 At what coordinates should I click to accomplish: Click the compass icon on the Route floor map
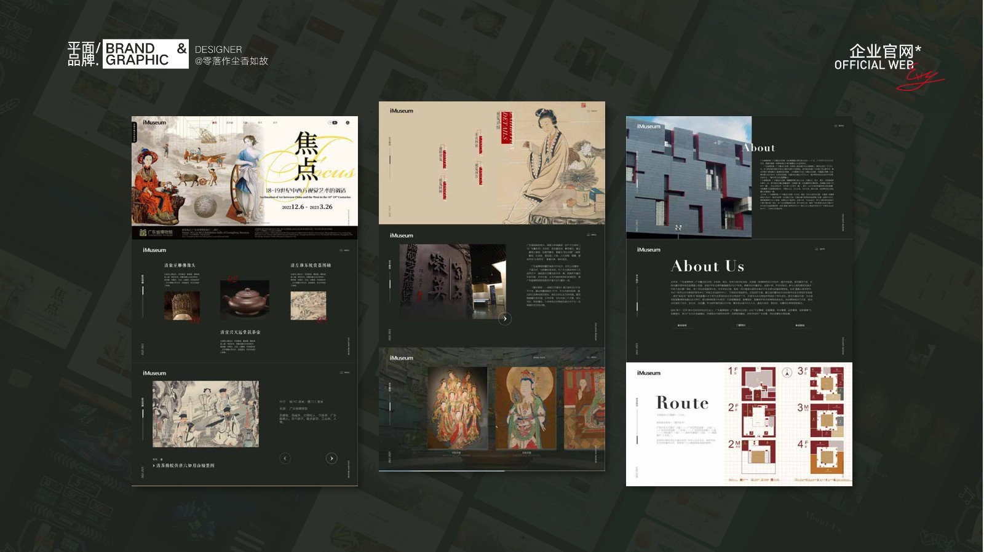coord(786,373)
